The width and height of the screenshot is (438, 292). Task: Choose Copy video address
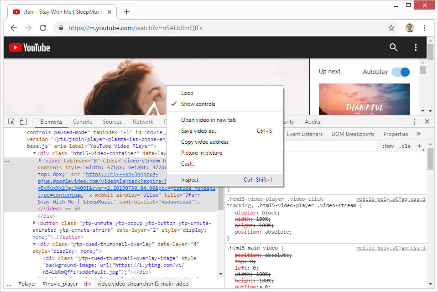point(204,142)
